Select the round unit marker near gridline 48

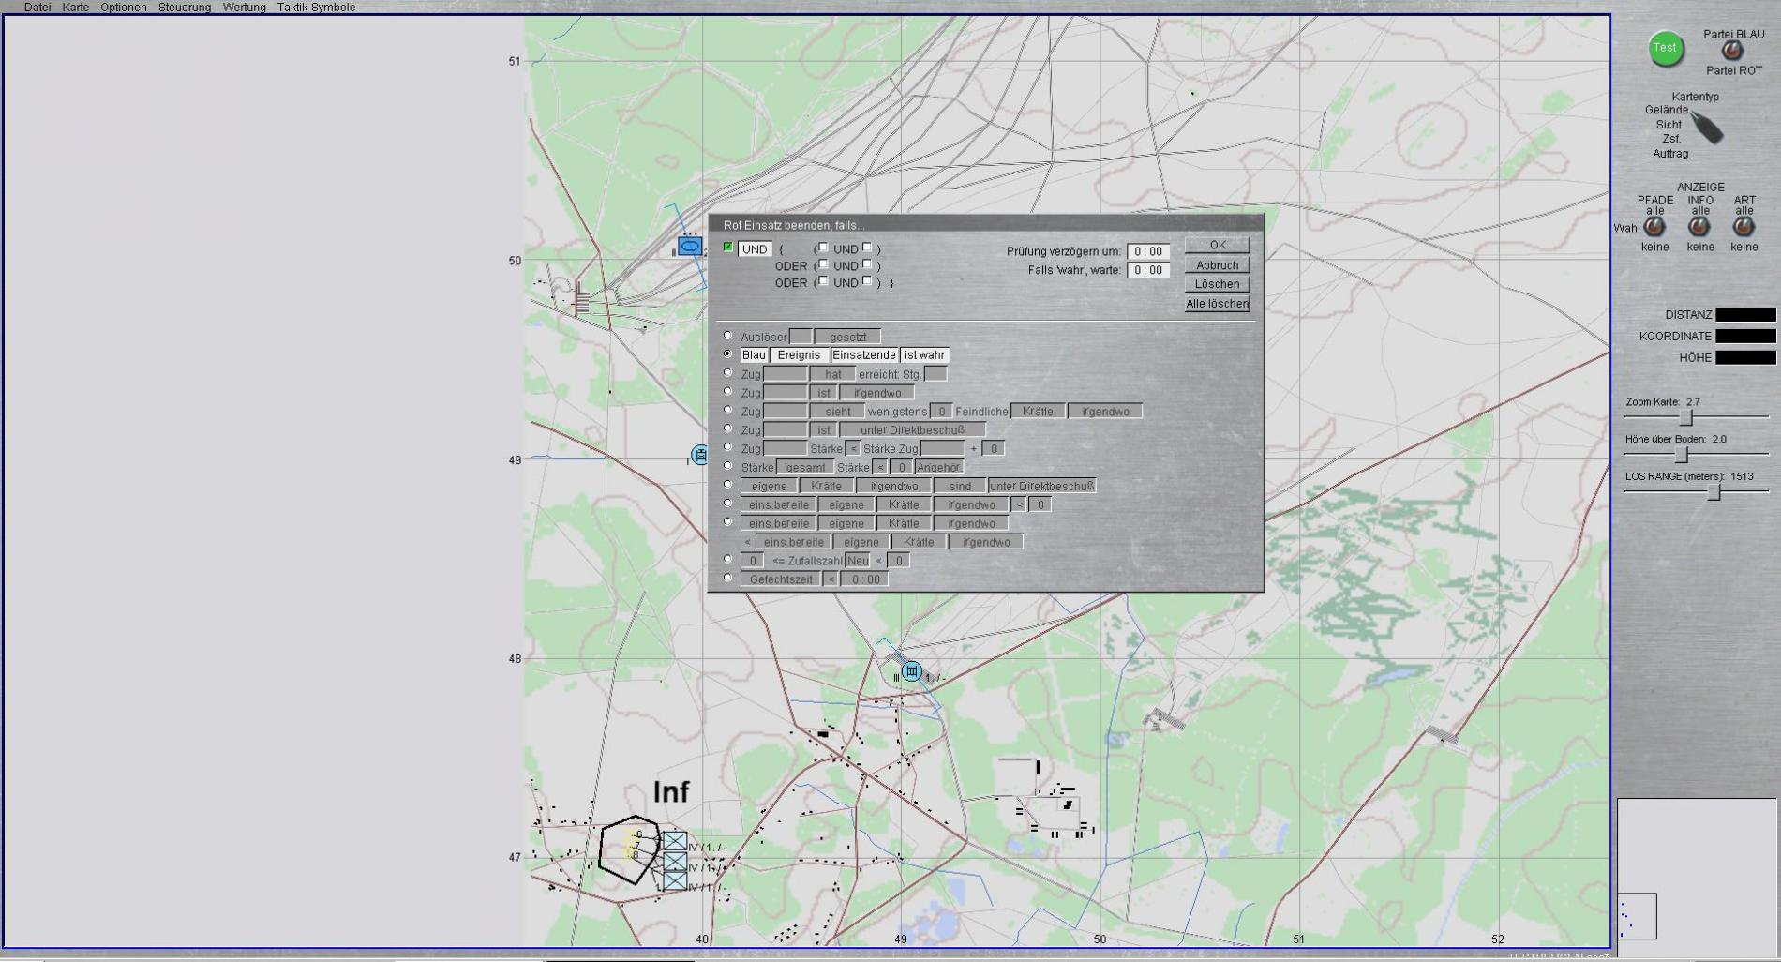911,671
